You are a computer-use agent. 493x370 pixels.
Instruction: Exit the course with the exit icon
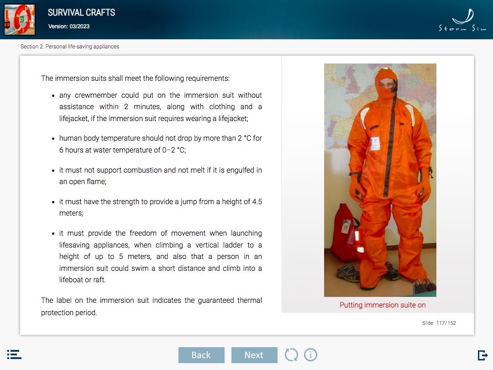pos(483,355)
